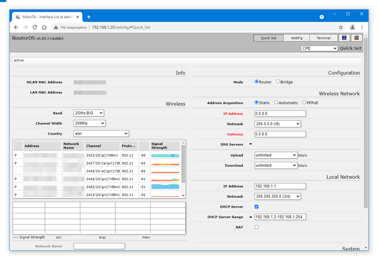Select the MikroTik Interface List browser tab
Image resolution: width=378 pixels, height=260 pixels.
[47, 17]
